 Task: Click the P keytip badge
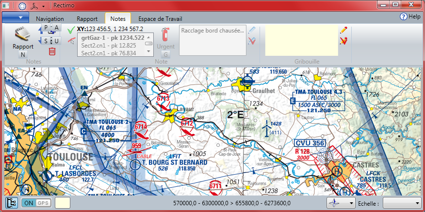(x=46, y=27)
